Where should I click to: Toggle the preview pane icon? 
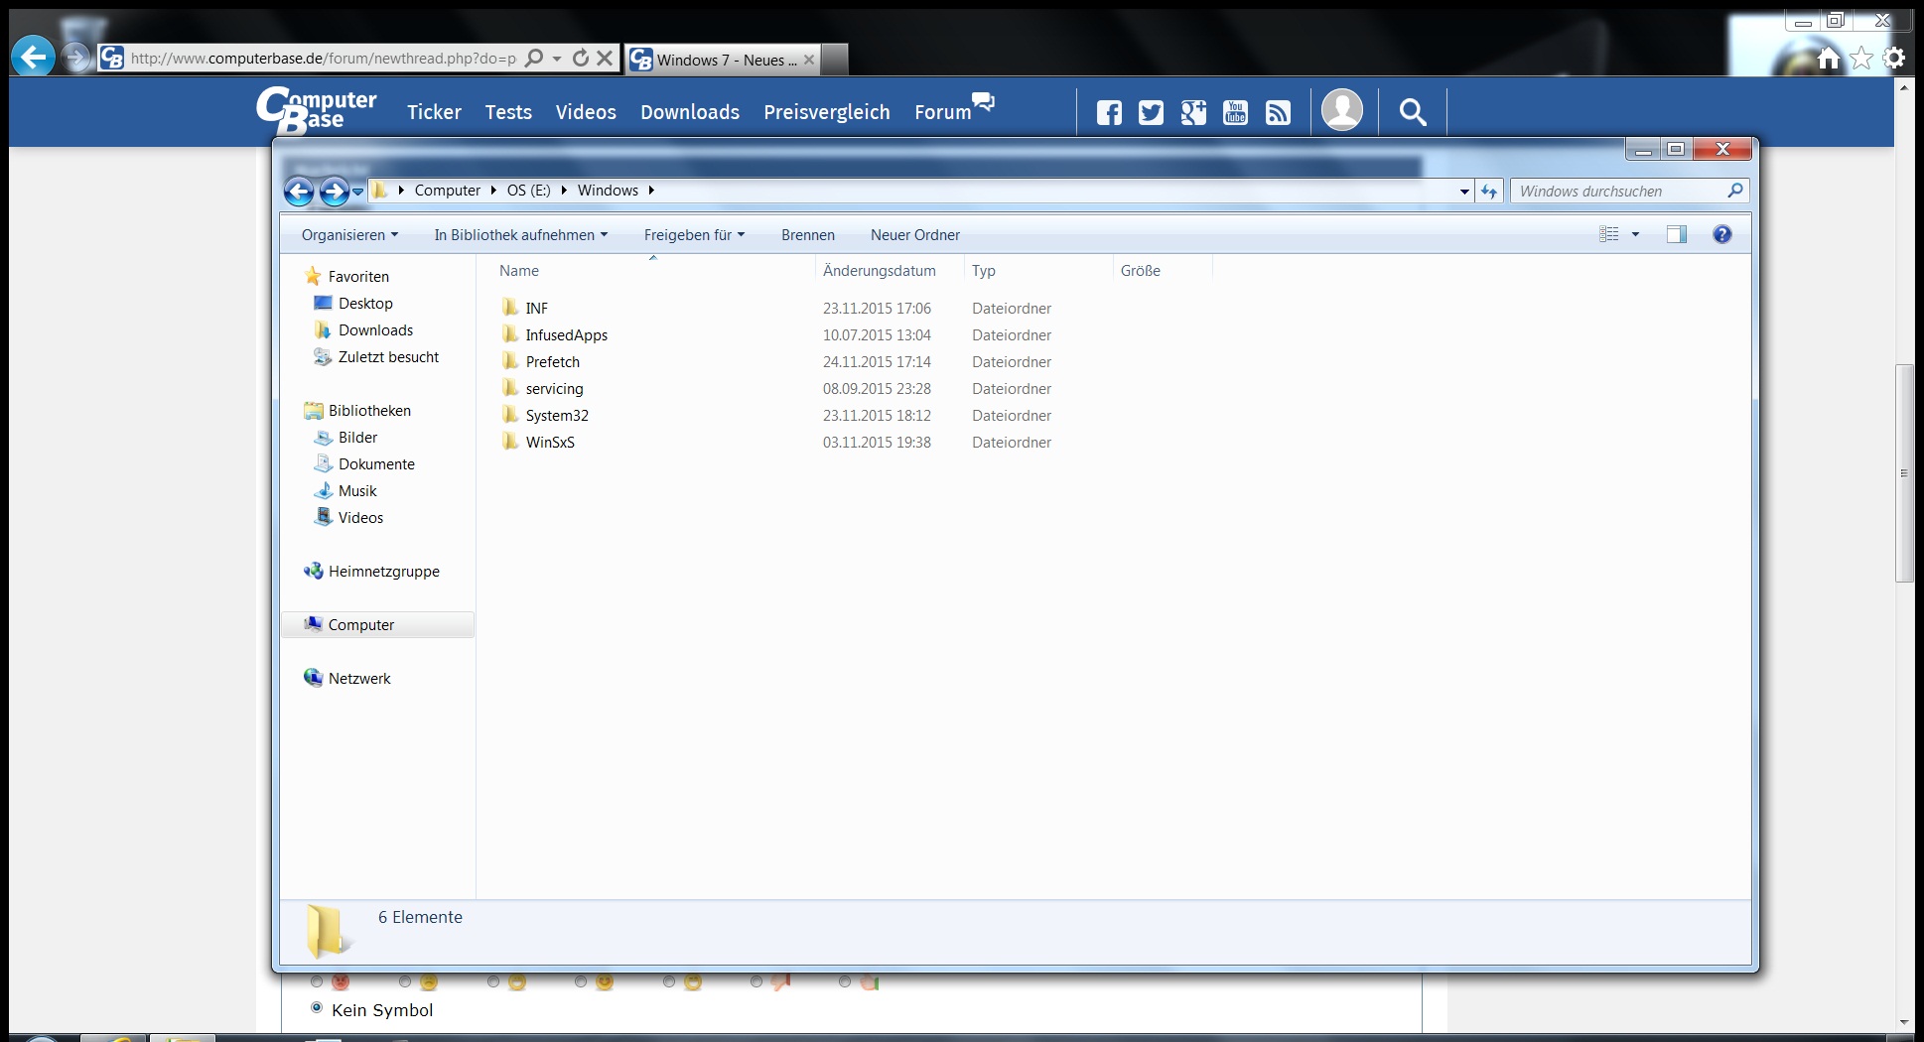coord(1677,234)
